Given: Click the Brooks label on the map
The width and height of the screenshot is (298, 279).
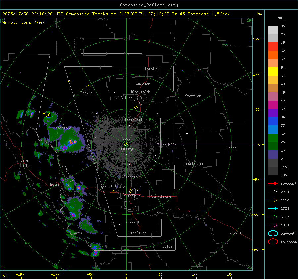Looking at the screenshot, I should [235, 232].
